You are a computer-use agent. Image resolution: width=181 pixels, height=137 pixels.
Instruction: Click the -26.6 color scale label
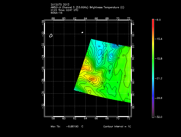(x=159, y=98)
